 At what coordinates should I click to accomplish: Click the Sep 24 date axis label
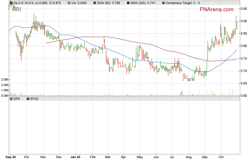point(11,158)
